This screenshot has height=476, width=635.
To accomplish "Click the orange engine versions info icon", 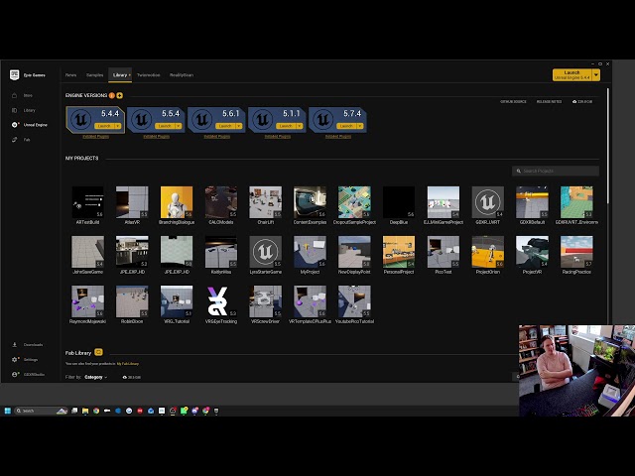I will pyautogui.click(x=112, y=95).
